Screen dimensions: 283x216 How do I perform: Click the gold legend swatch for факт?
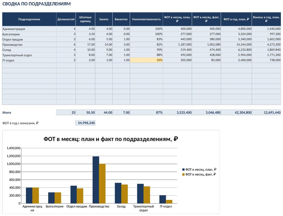click(183, 174)
